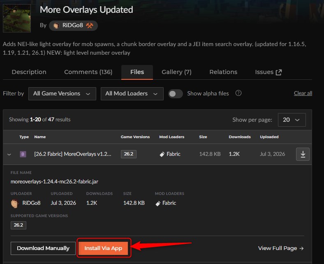324x264 pixels.
Task: Open the All Mod Loaders dropdown
Action: tap(132, 94)
